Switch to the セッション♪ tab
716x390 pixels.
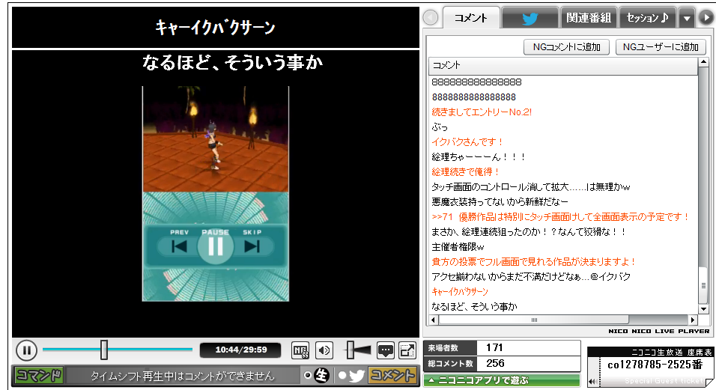[648, 18]
